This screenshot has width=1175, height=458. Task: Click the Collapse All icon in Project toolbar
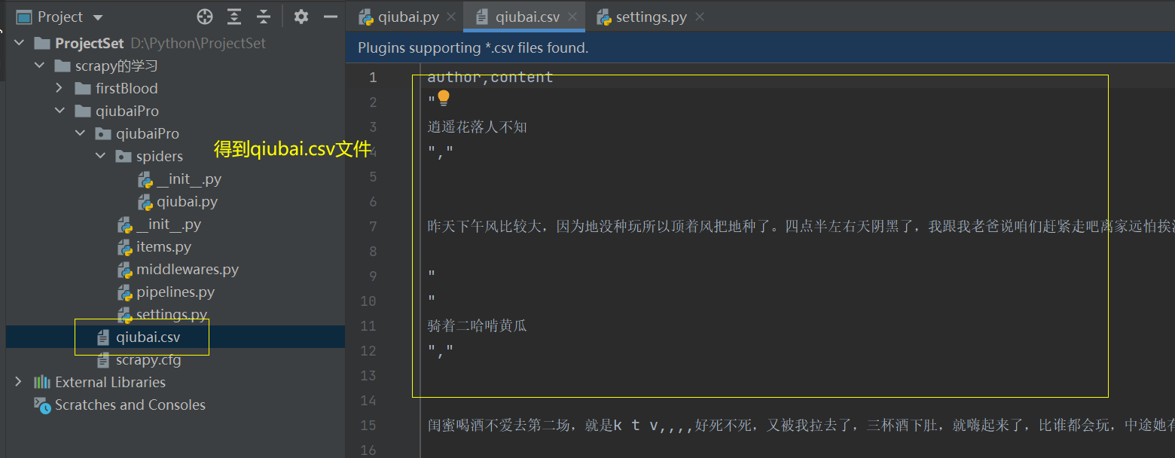[264, 17]
